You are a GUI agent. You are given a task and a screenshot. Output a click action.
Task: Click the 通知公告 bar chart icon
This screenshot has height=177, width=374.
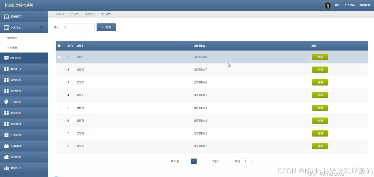[6, 168]
